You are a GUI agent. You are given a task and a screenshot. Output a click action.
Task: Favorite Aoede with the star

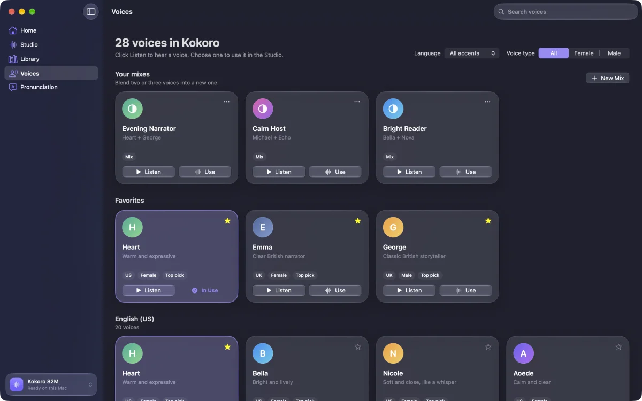tap(618, 347)
